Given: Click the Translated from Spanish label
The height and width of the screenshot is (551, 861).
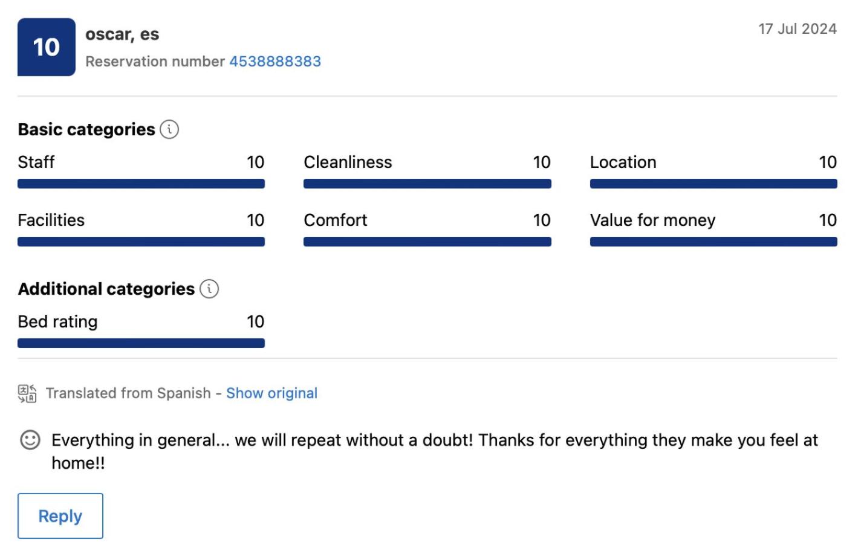Looking at the screenshot, I should (128, 393).
